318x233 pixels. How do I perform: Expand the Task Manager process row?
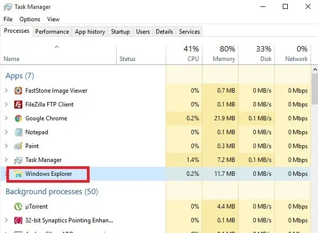click(x=6, y=160)
